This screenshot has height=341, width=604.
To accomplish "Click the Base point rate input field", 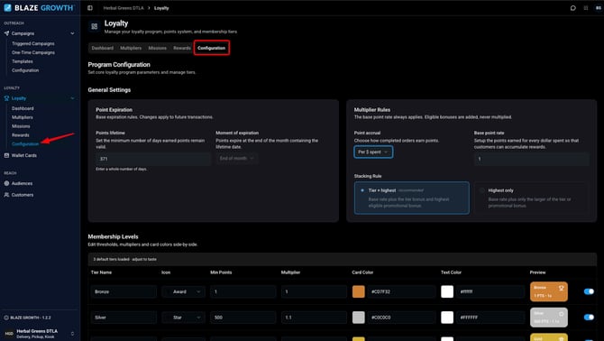I will tap(531, 159).
